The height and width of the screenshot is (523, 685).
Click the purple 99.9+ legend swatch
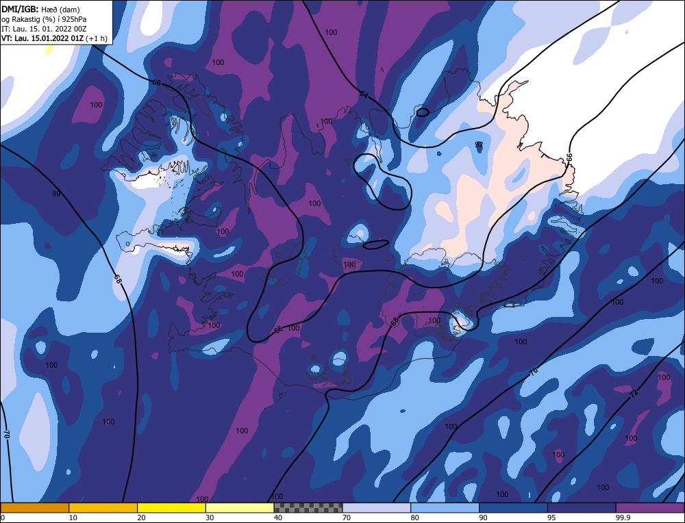click(x=650, y=507)
